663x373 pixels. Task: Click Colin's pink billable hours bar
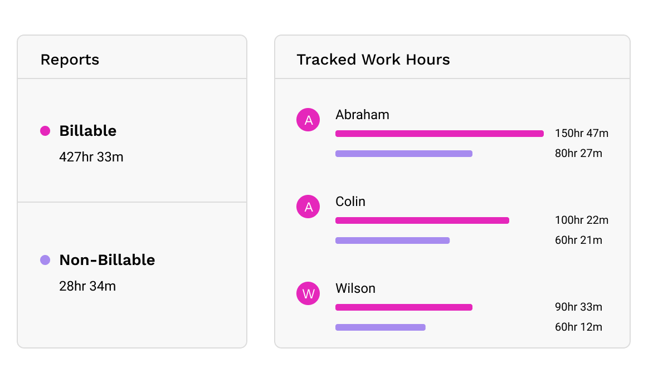[422, 220]
